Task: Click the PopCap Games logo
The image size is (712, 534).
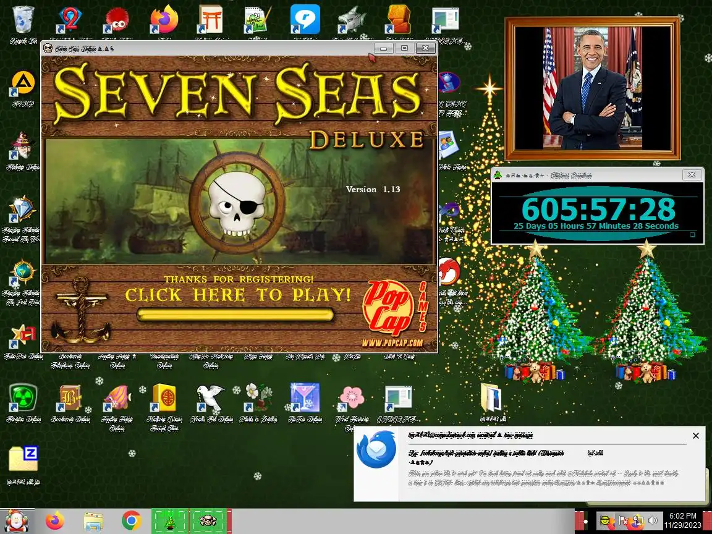Action: tap(394, 307)
